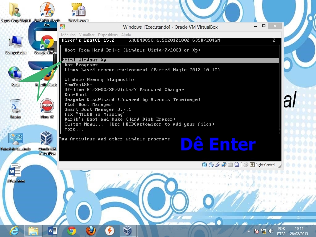Open the clock showing 10:14
Image resolution: width=316 pixels, height=237 pixels.
299,231
